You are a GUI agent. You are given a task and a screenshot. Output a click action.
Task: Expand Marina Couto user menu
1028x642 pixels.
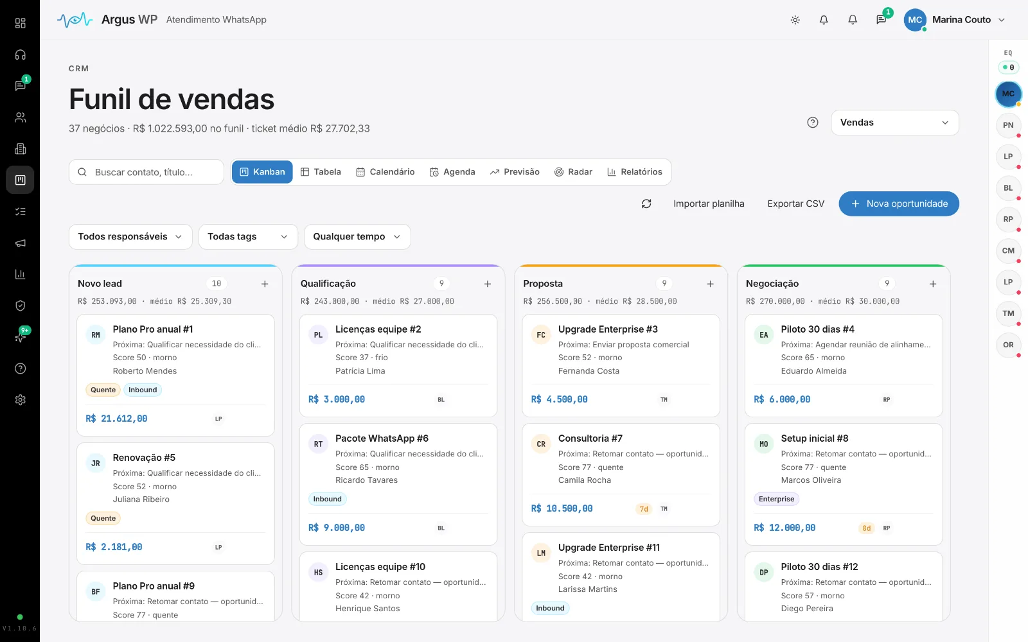click(954, 20)
